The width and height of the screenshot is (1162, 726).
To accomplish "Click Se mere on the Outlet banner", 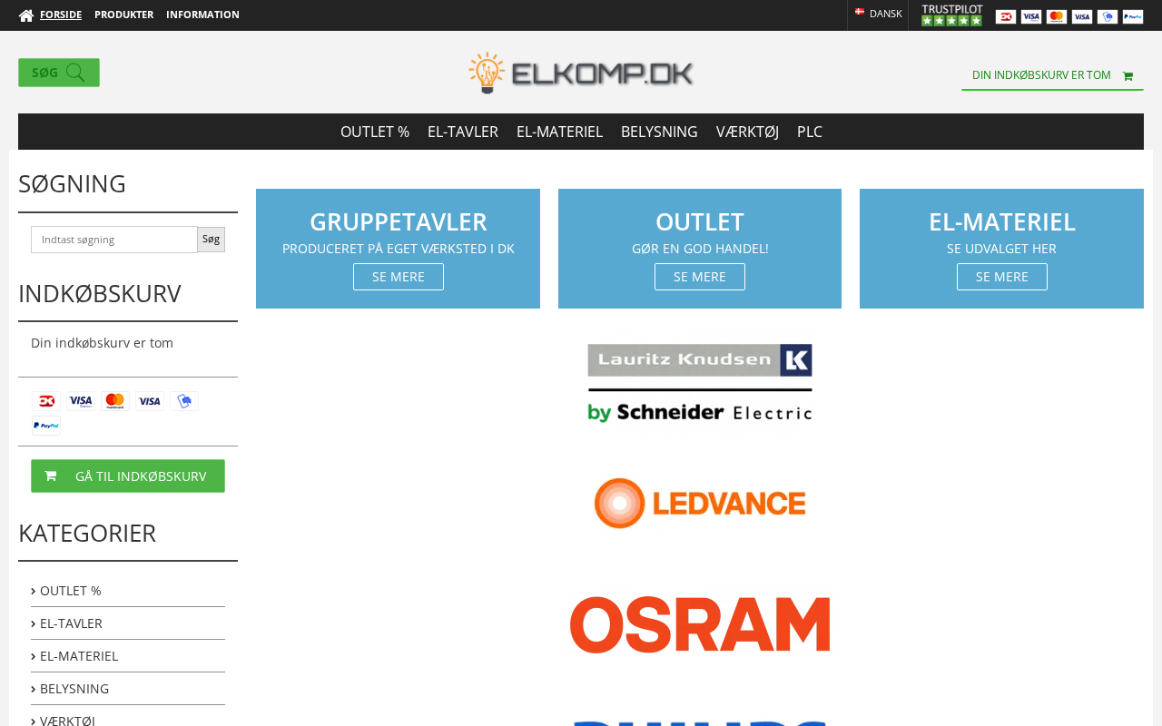I will coord(700,277).
